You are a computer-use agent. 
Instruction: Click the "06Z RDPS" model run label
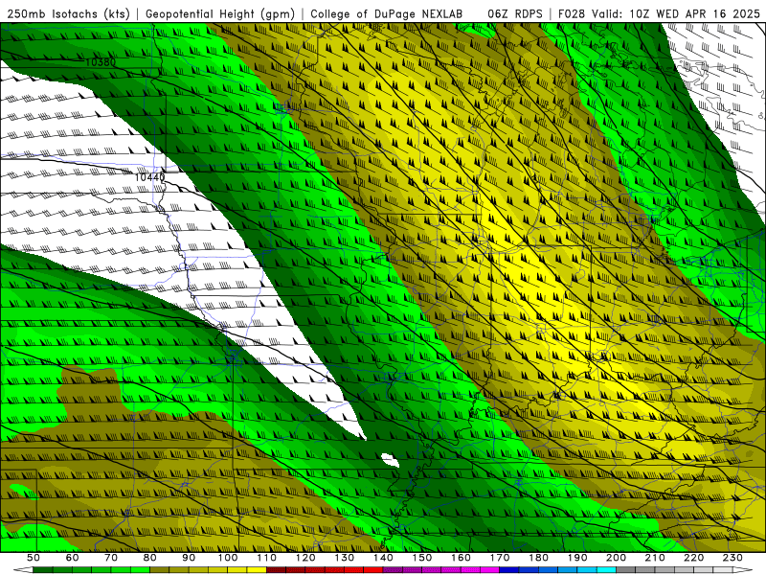(515, 14)
